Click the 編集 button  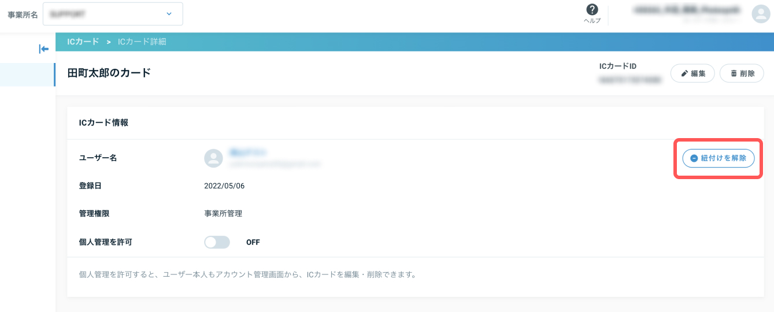[x=692, y=73]
